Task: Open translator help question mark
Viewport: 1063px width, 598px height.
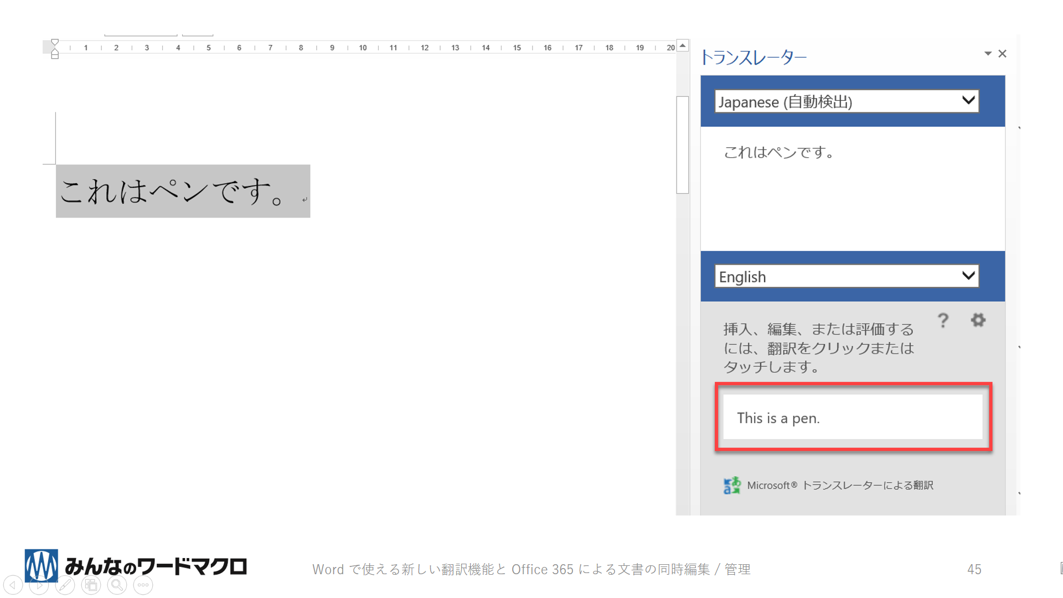Action: [943, 321]
